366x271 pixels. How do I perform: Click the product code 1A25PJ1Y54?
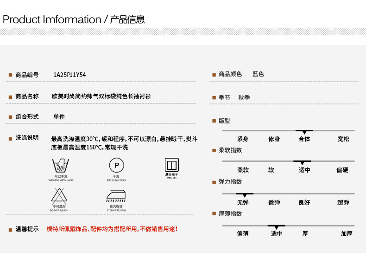[69, 75]
